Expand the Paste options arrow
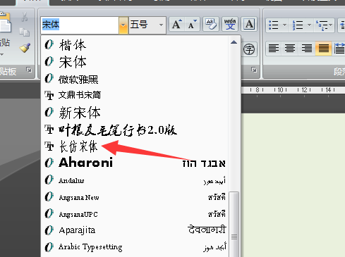This screenshot has height=257, width=345. [2, 55]
